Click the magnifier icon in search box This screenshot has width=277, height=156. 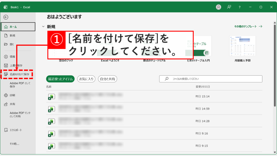click(x=167, y=79)
